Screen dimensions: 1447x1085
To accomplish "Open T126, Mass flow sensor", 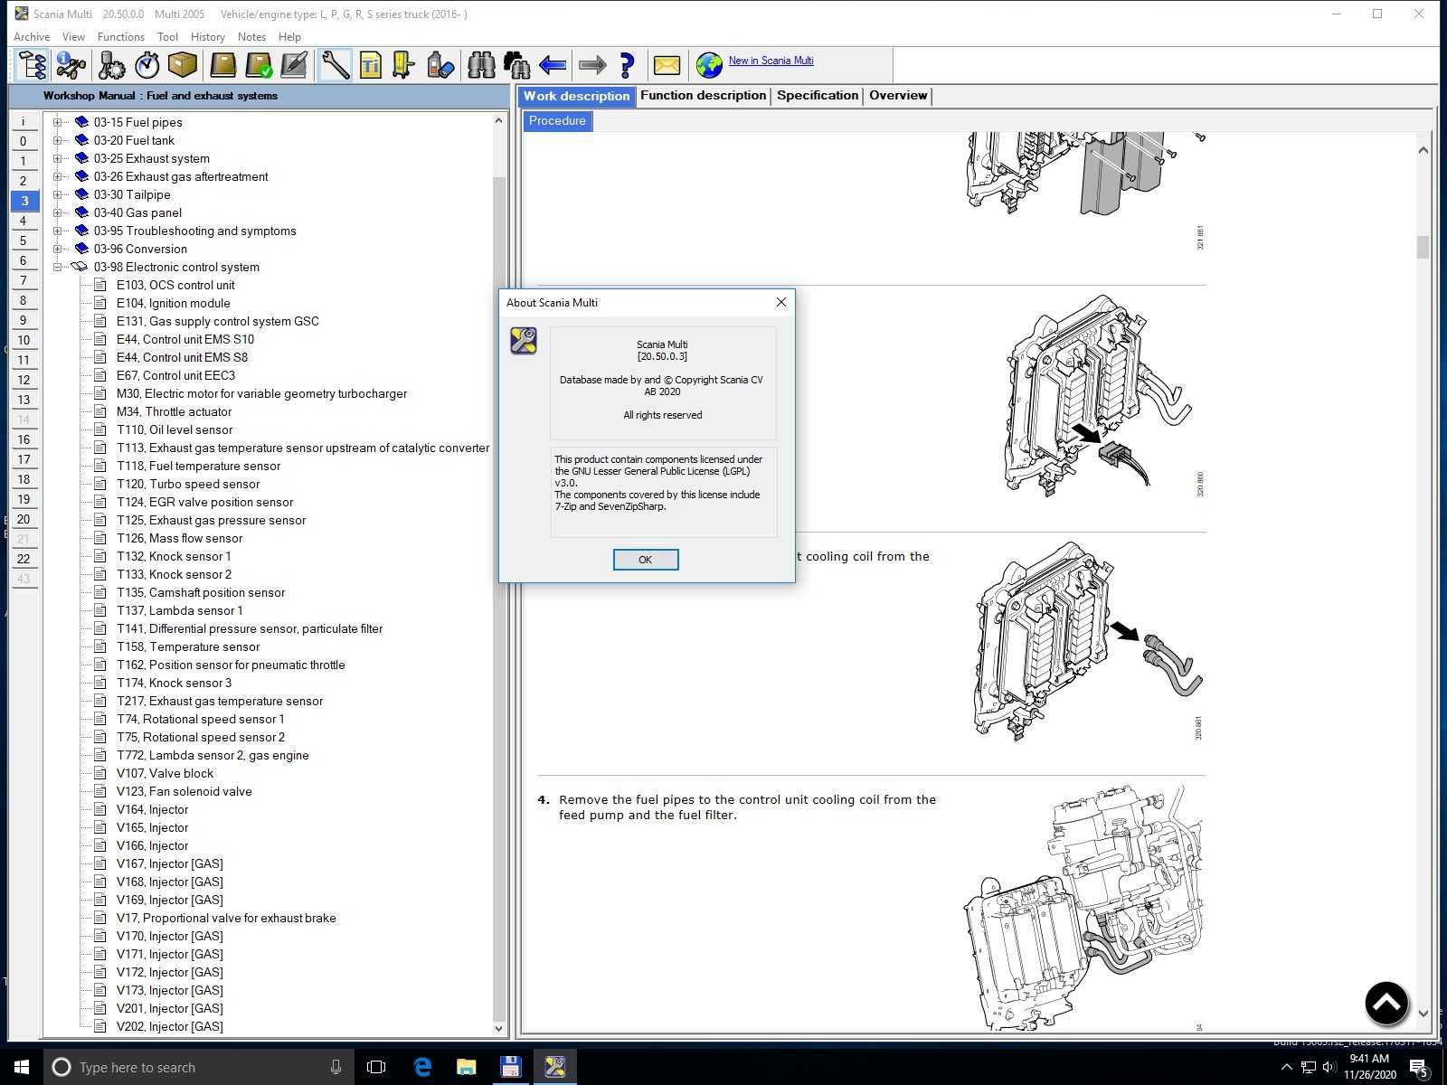I will click(179, 538).
